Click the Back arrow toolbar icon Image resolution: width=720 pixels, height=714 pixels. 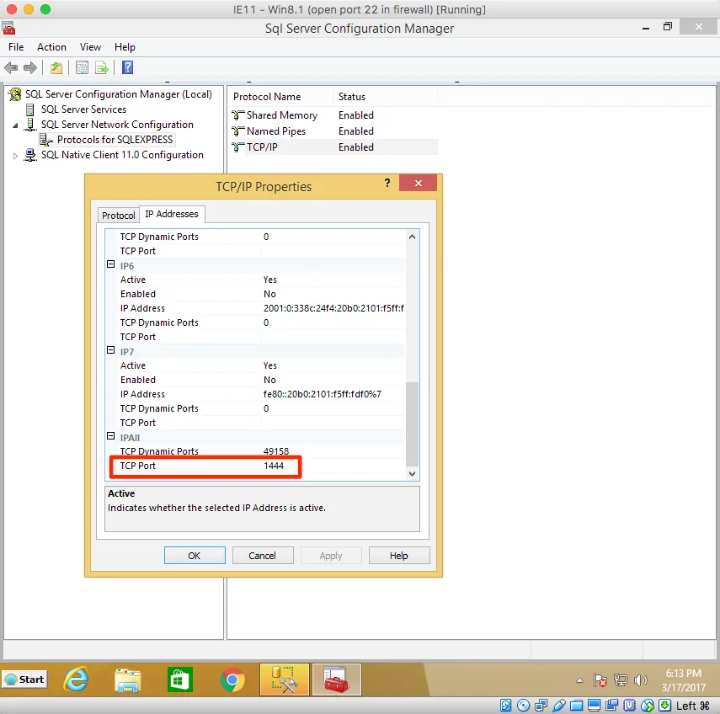point(11,68)
